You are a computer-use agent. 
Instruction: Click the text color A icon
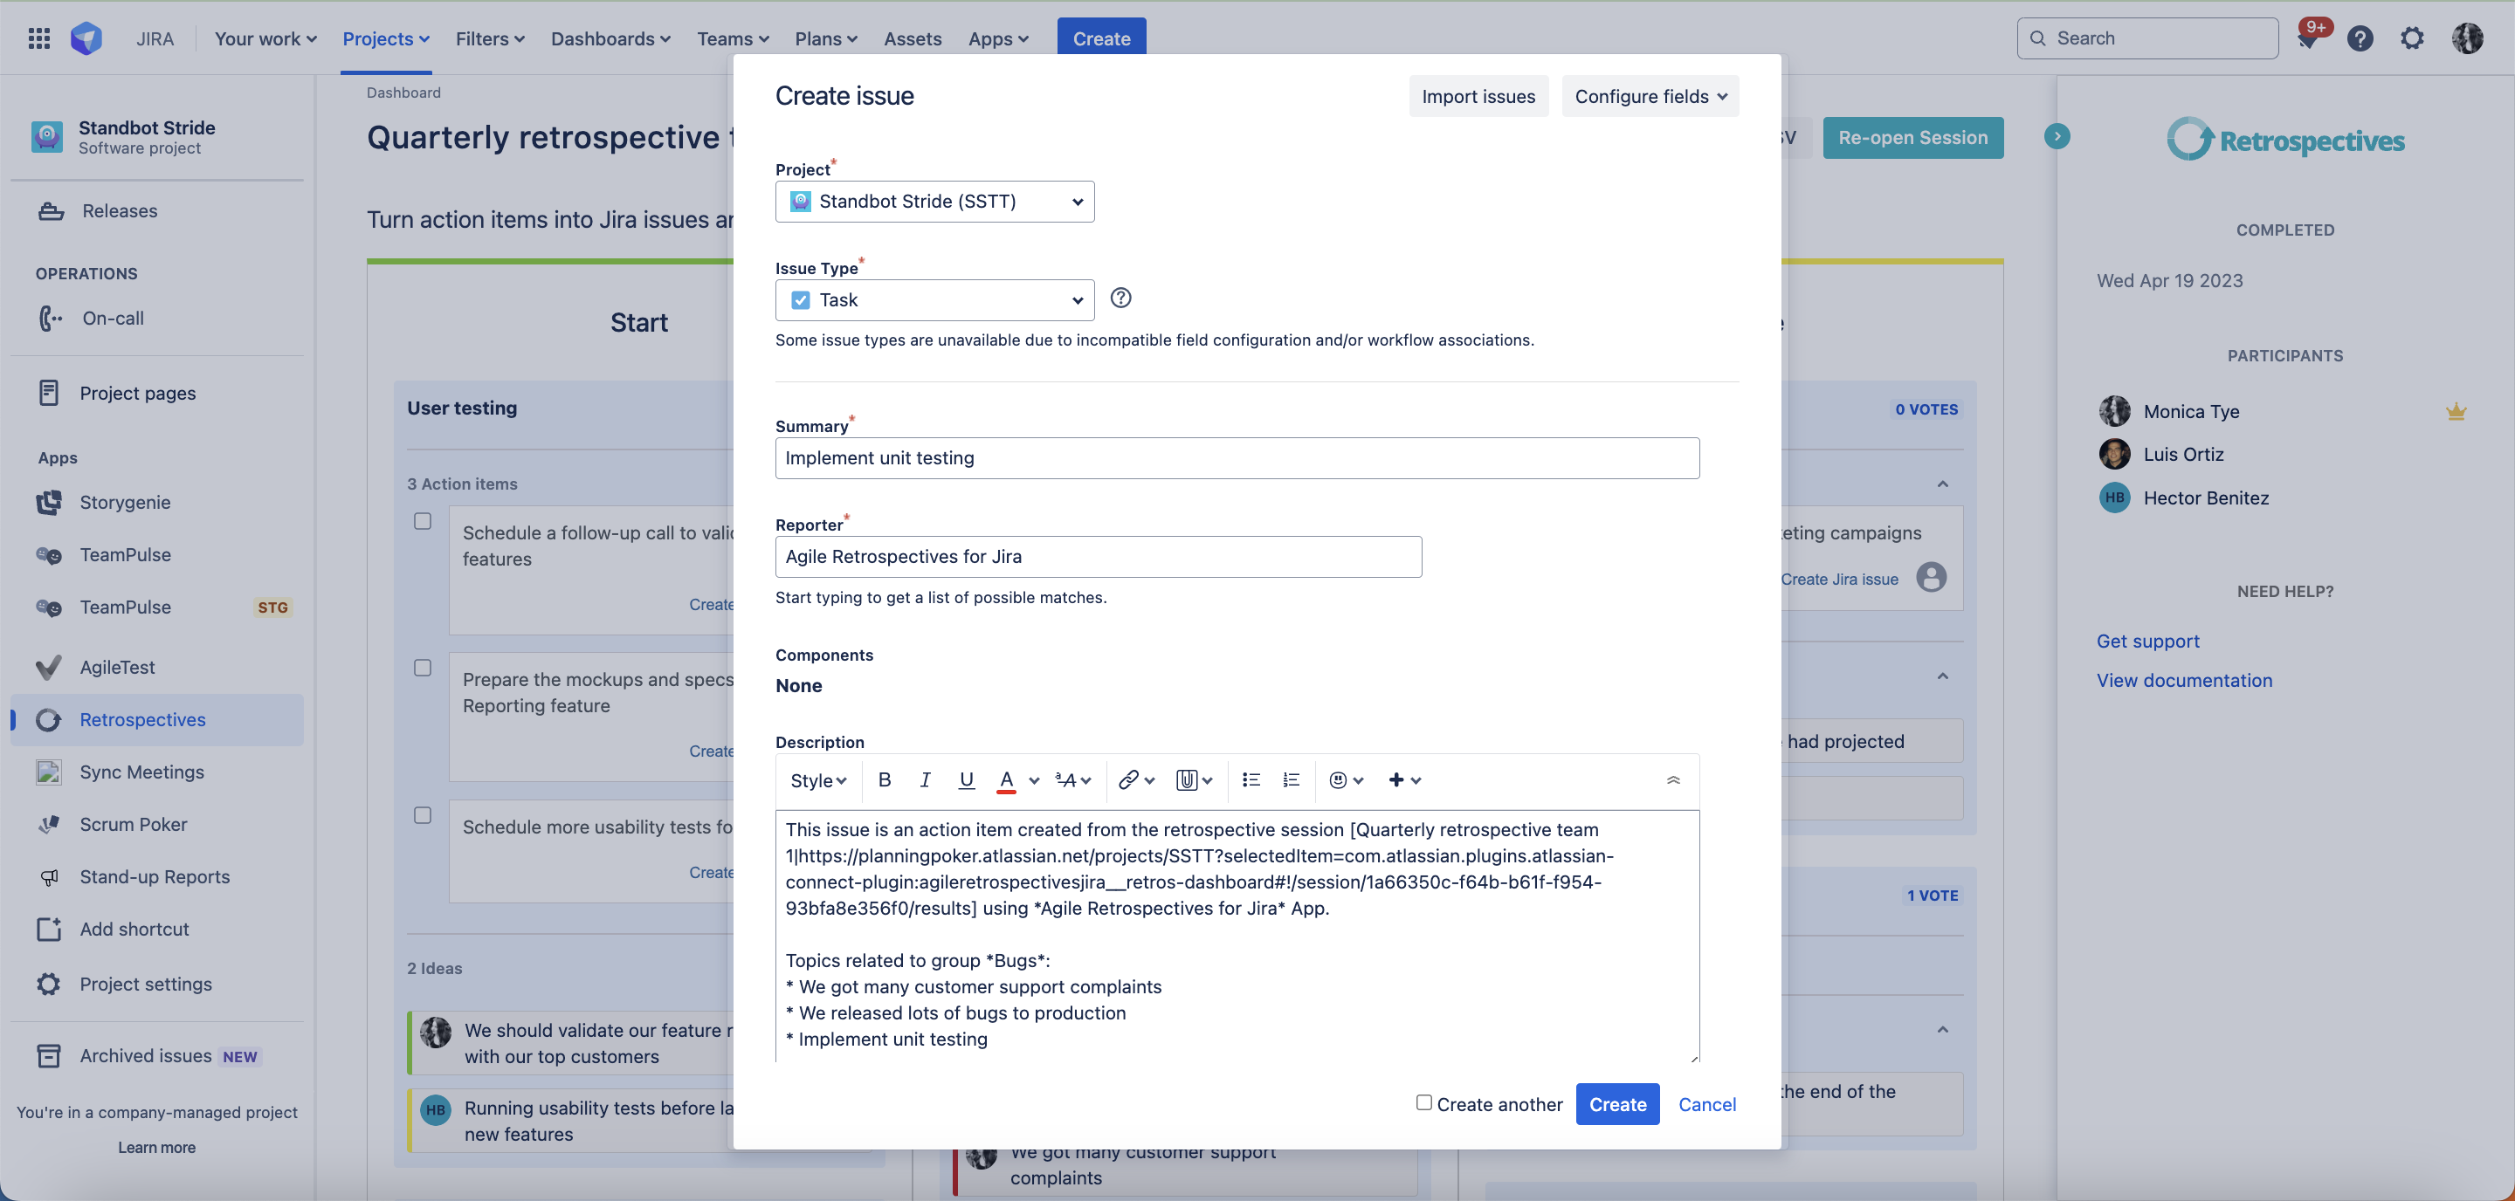(x=1007, y=780)
